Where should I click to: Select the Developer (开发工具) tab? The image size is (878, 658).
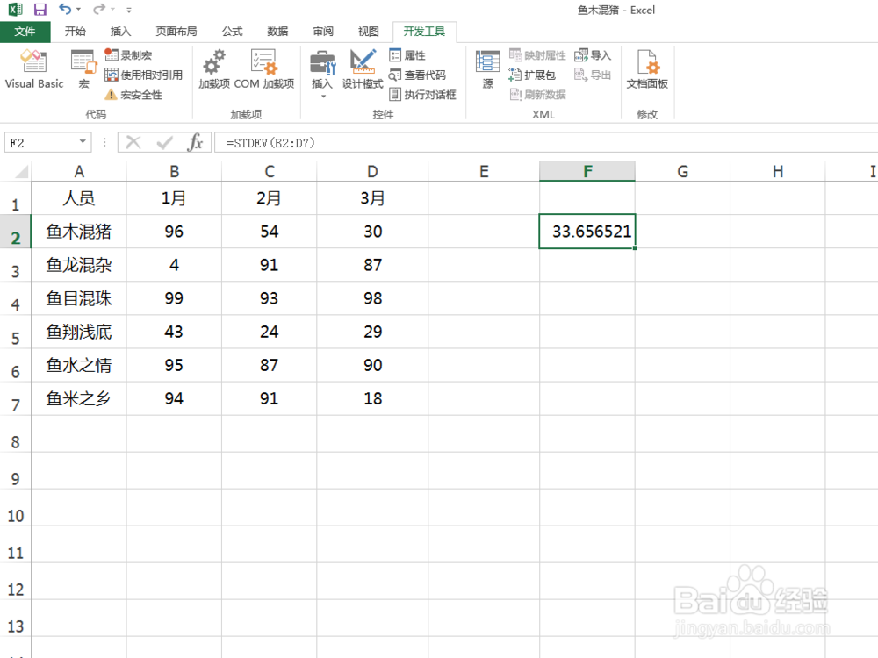[424, 32]
